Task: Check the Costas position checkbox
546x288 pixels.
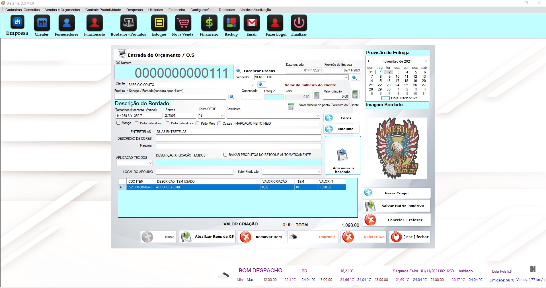Action: [x=219, y=123]
